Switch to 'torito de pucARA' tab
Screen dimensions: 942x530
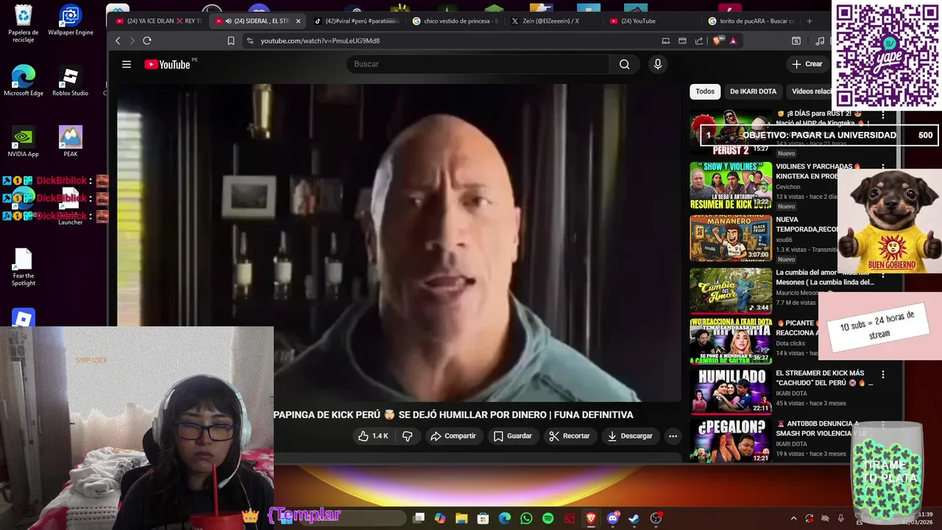pyautogui.click(x=751, y=21)
